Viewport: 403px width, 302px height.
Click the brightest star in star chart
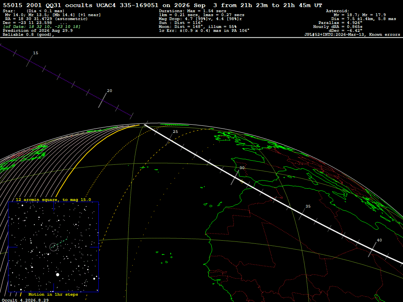pos(57,274)
